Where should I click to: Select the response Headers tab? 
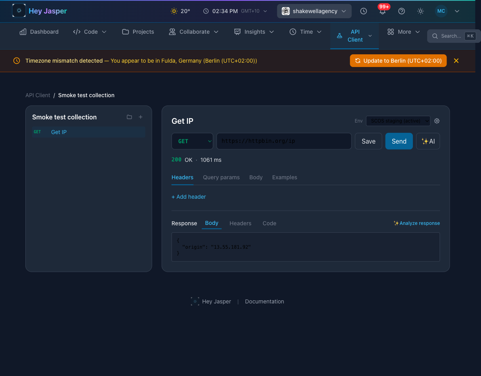[x=240, y=223]
